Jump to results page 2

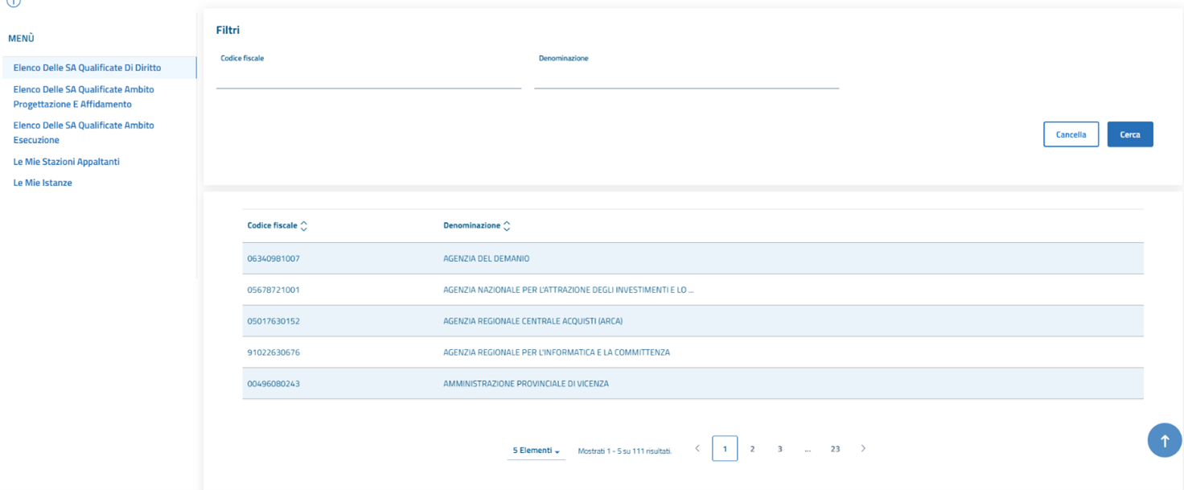pos(752,449)
